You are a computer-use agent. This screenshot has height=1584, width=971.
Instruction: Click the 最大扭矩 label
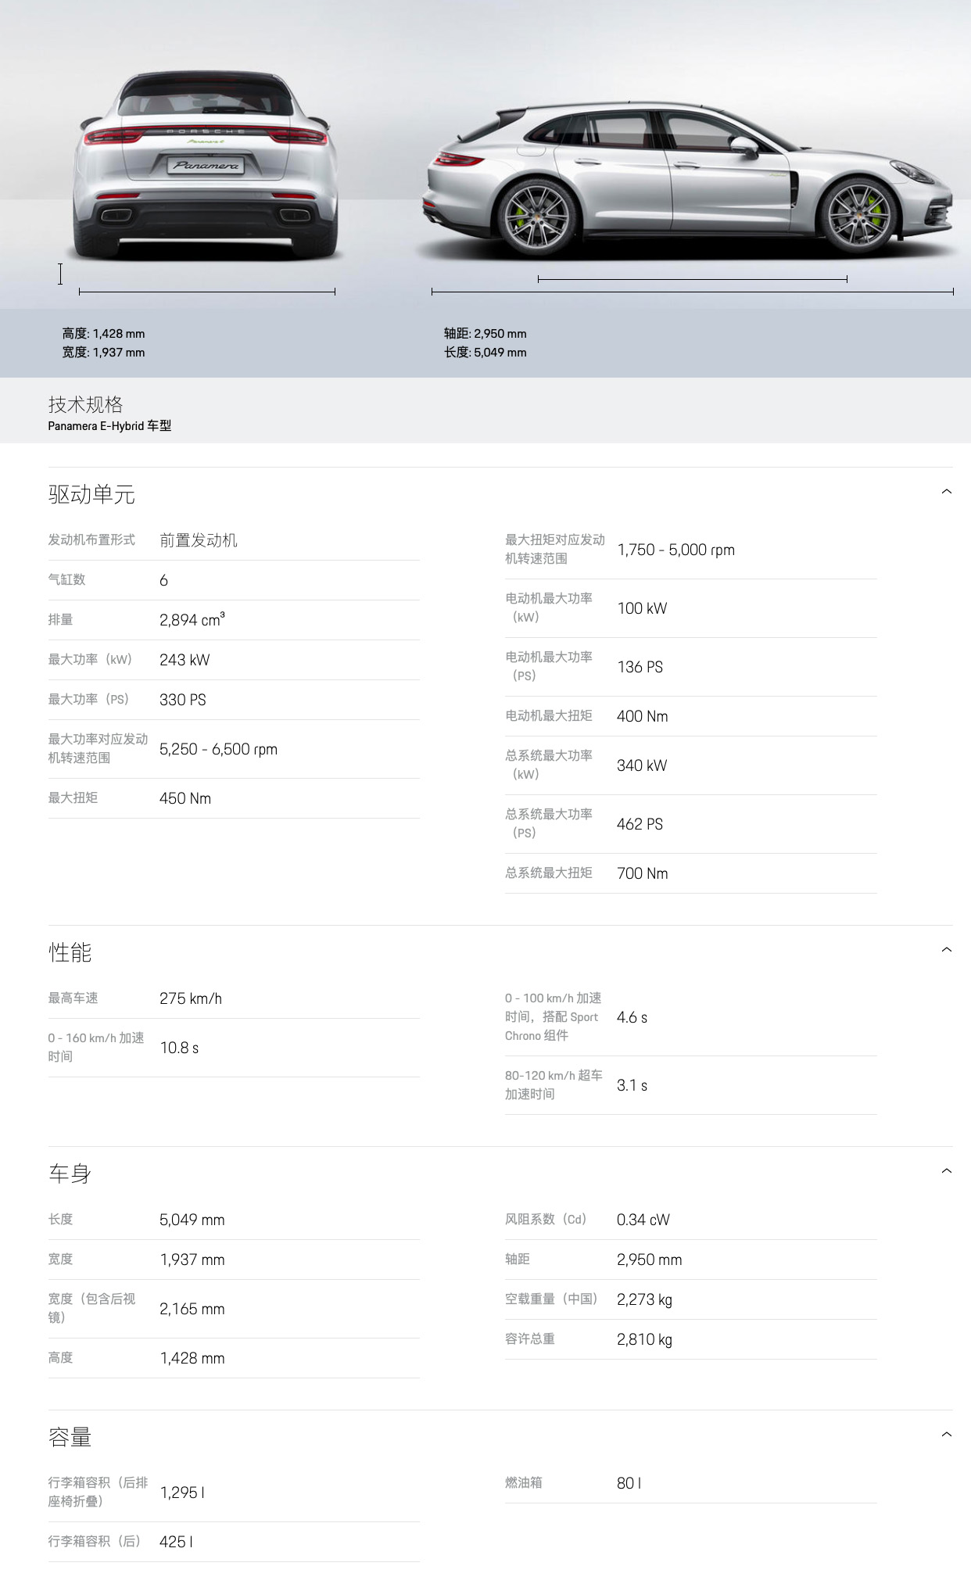73,797
